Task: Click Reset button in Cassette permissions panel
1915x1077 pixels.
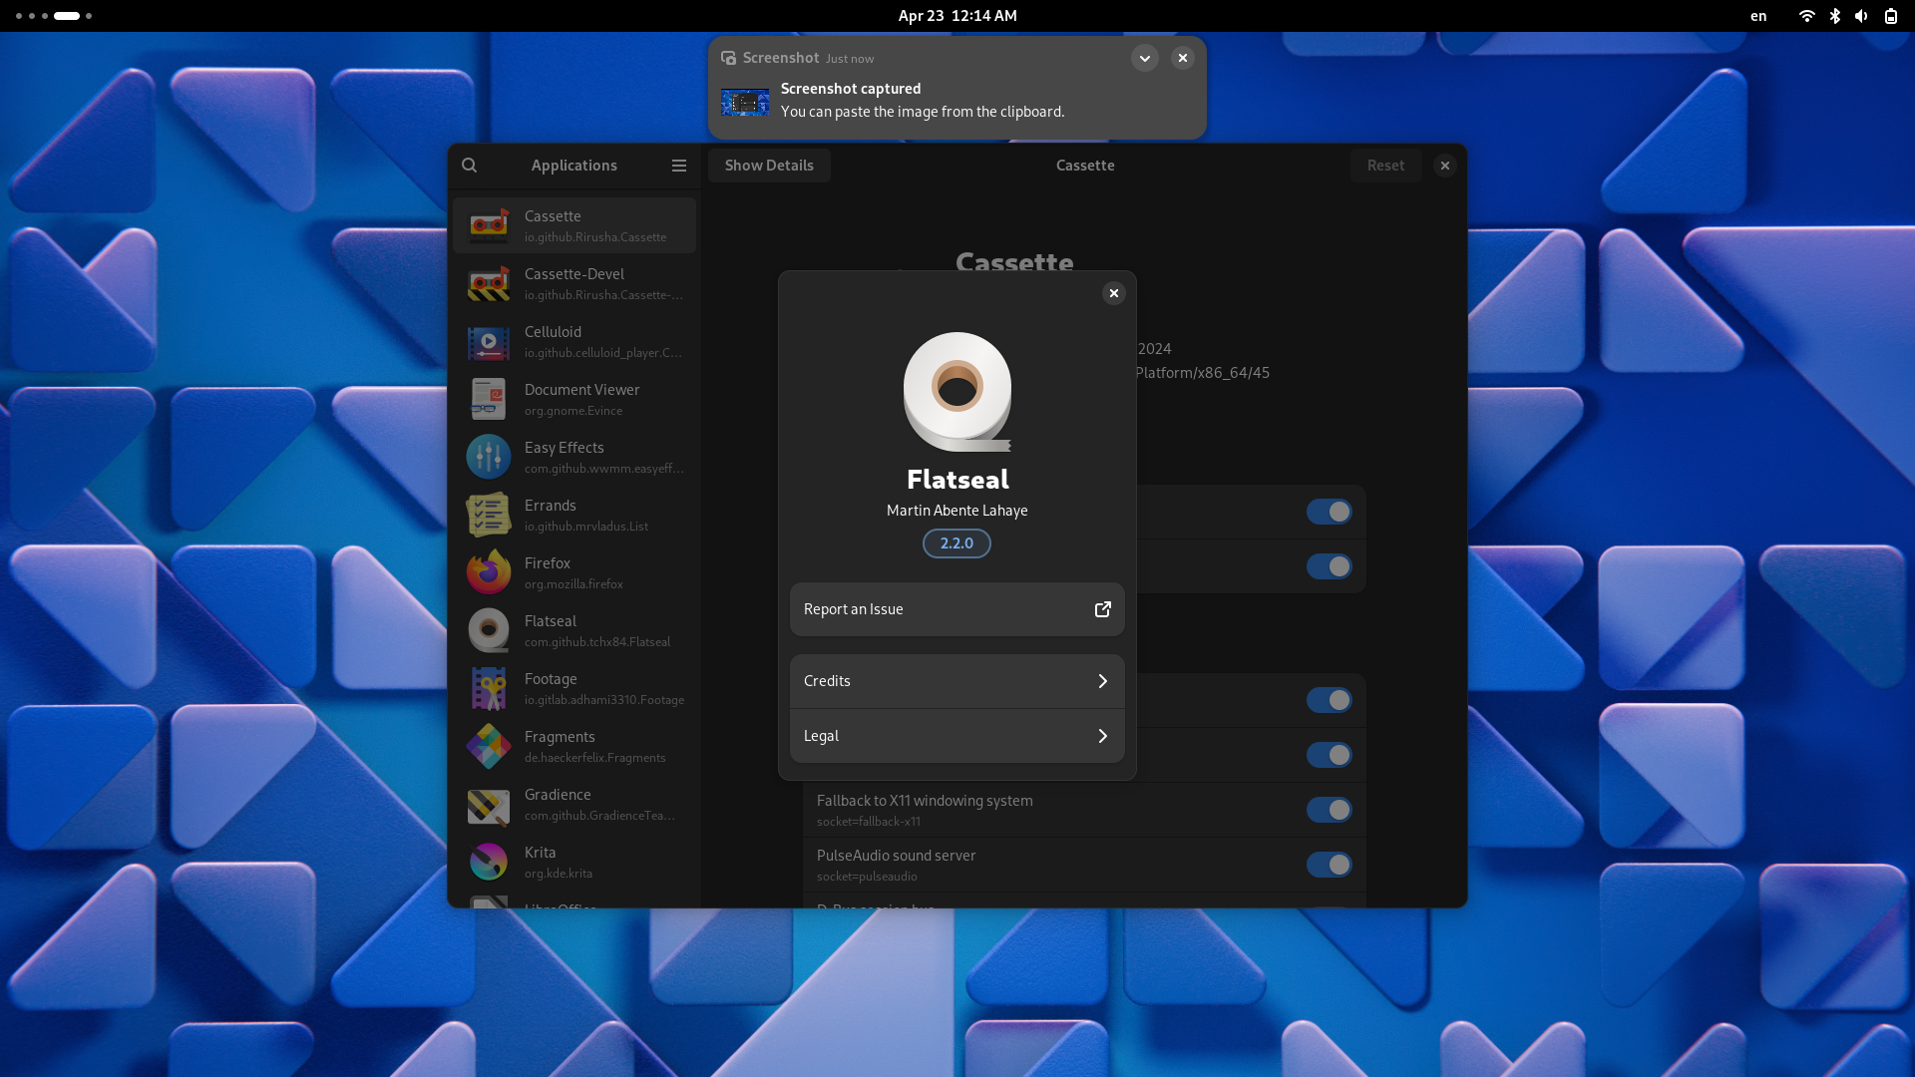Action: (x=1386, y=165)
